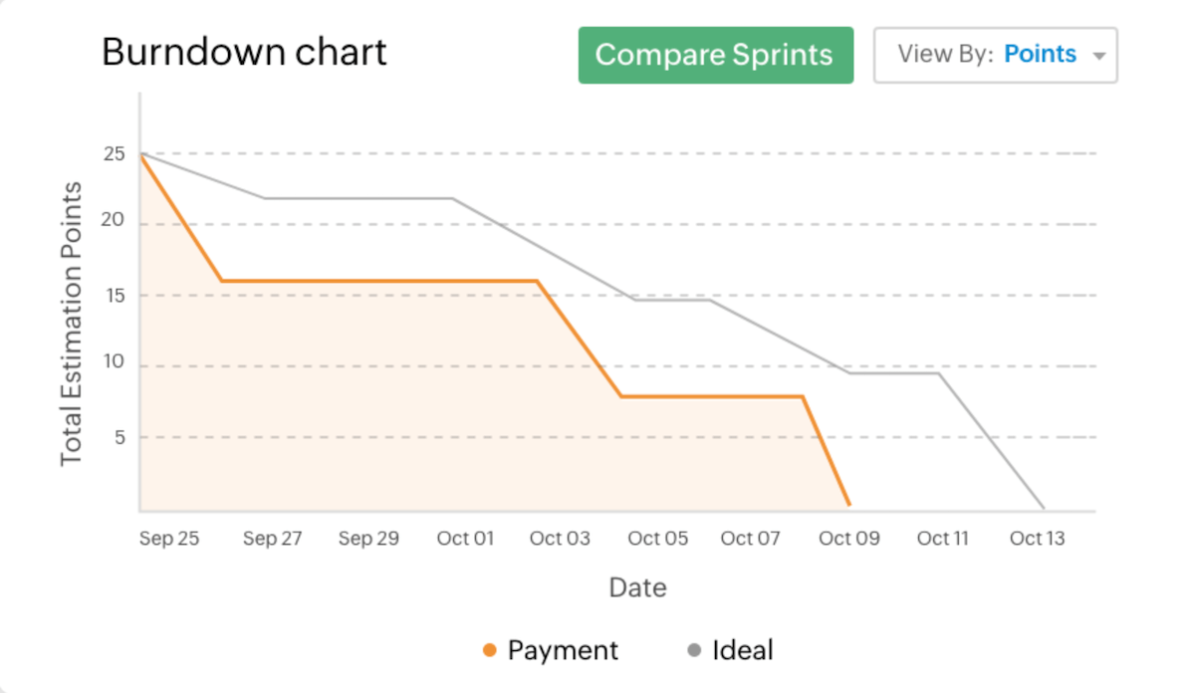Click the Sep 27 date label
Image resolution: width=1195 pixels, height=693 pixels.
point(272,539)
